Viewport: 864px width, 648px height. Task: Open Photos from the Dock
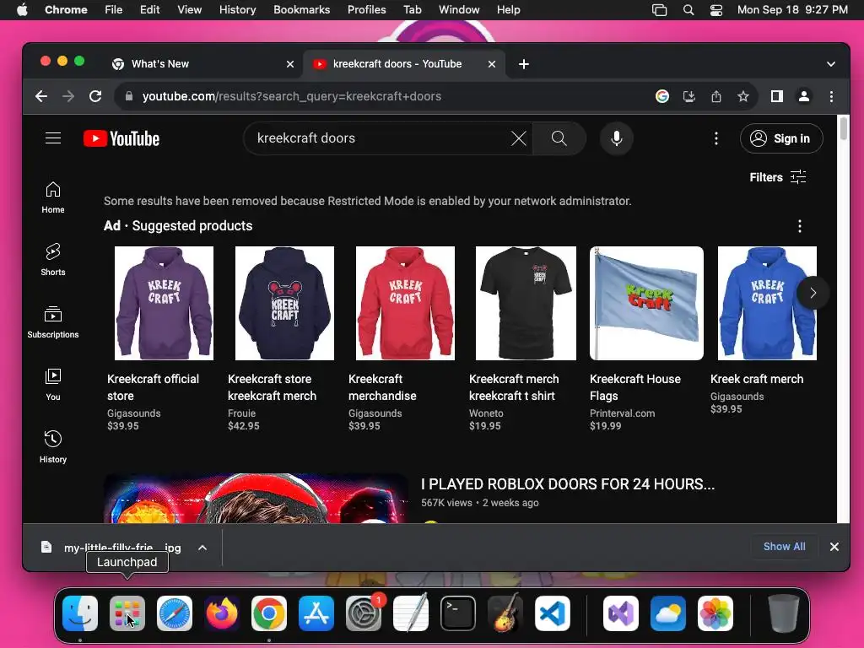pyautogui.click(x=715, y=613)
